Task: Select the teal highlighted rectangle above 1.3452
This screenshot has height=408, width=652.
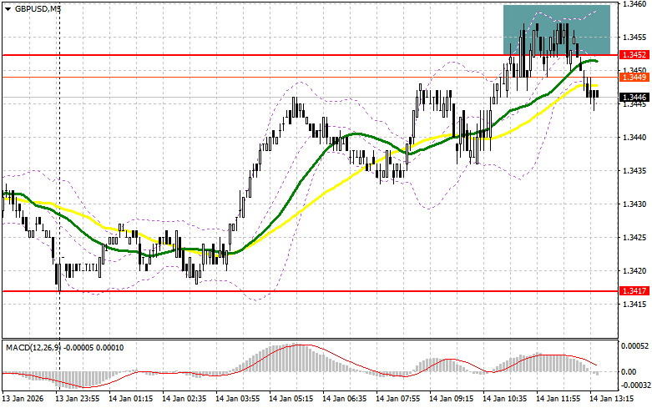Action: point(557,29)
